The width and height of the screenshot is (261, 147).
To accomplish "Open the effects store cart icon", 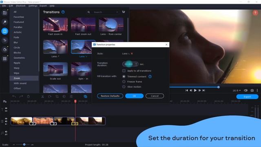I will pos(124,12).
